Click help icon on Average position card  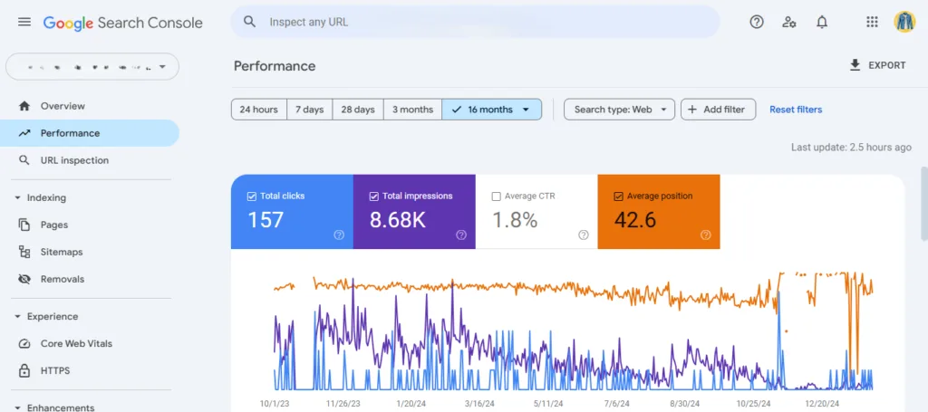point(705,235)
